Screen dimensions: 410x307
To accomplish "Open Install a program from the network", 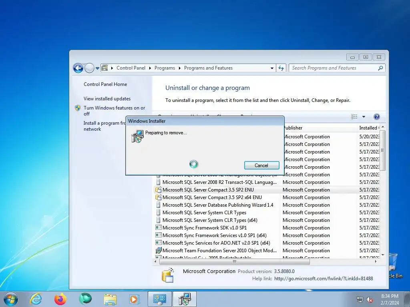I will click(x=105, y=126).
